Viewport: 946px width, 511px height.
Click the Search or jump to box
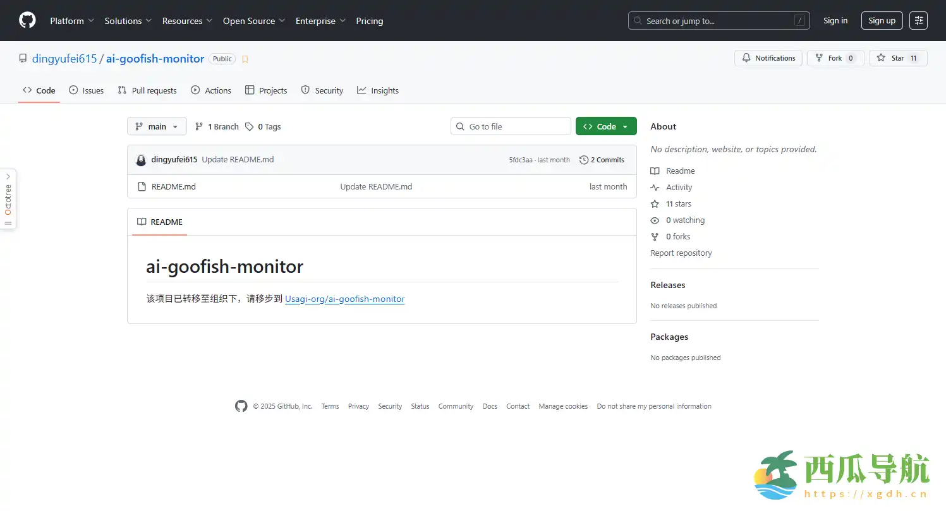[719, 21]
